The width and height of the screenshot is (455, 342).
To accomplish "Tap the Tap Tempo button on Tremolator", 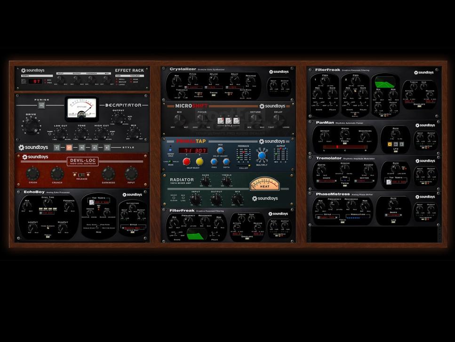I will coord(388,181).
